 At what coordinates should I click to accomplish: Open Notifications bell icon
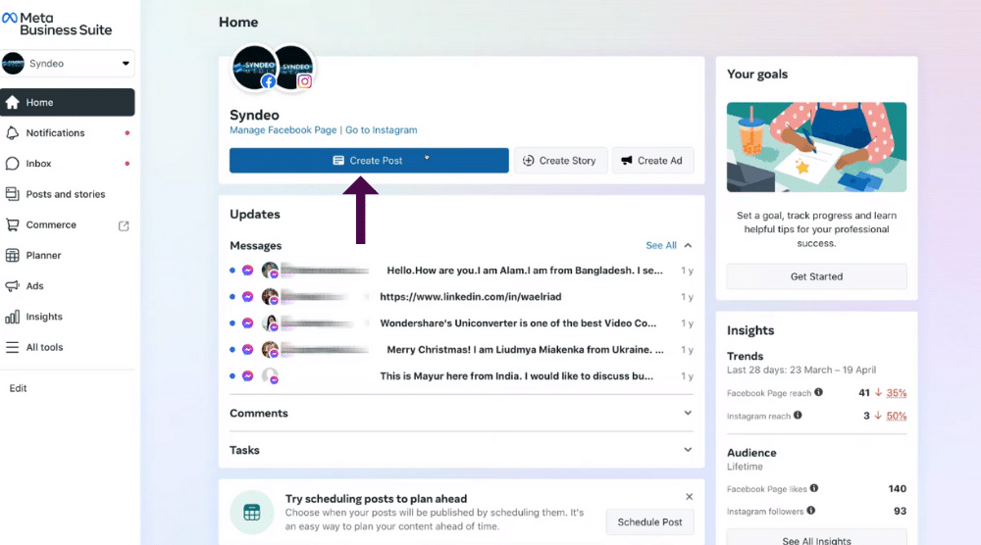click(x=13, y=133)
